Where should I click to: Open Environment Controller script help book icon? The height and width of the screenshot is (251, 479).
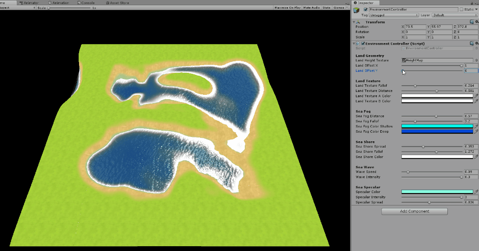coord(472,44)
